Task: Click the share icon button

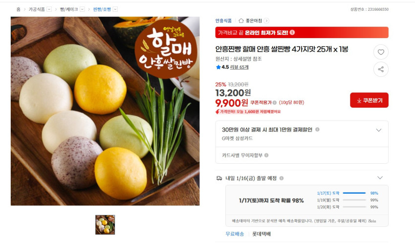Action: (381, 69)
